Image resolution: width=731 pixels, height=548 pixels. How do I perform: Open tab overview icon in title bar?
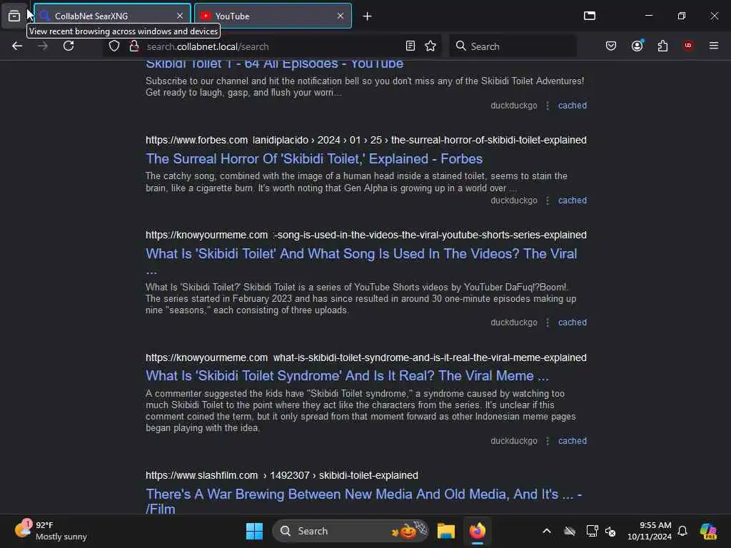(590, 16)
